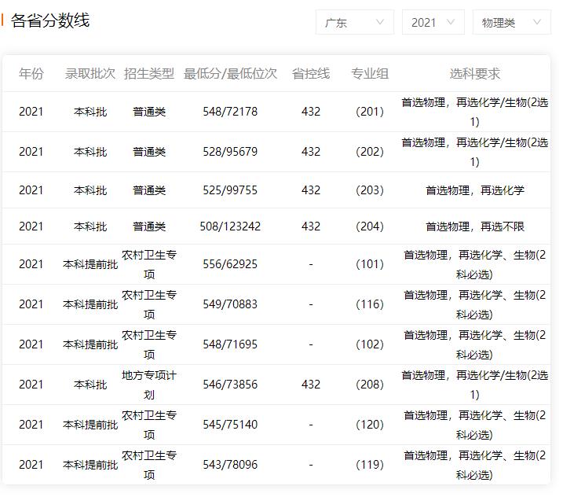Click the 省控线 column header

tap(311, 74)
